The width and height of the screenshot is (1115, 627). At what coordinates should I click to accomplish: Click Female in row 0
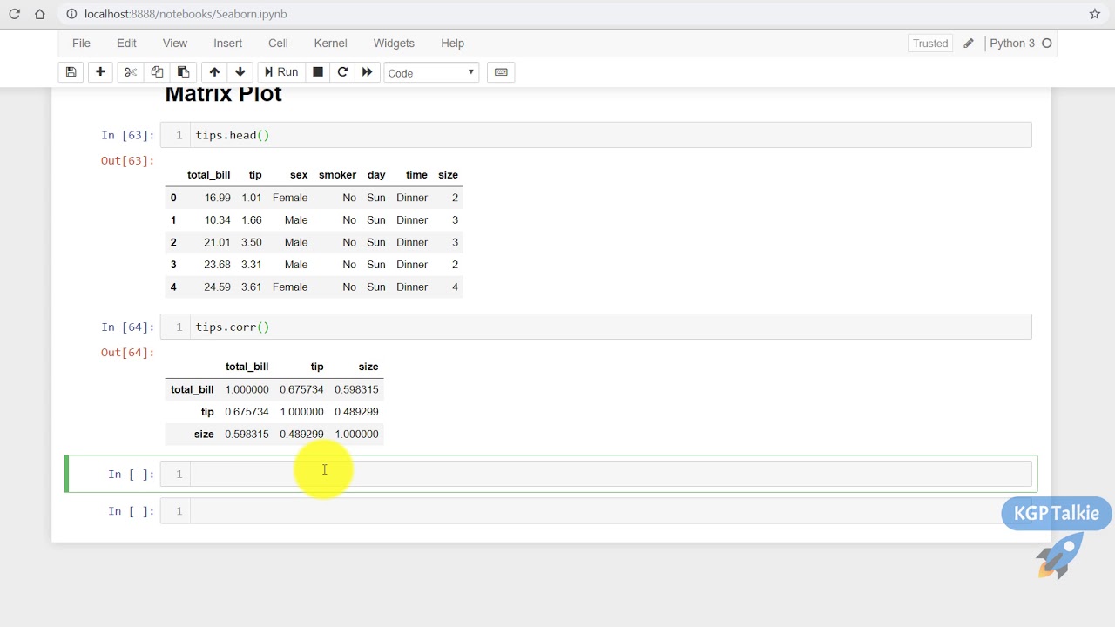pyautogui.click(x=290, y=198)
